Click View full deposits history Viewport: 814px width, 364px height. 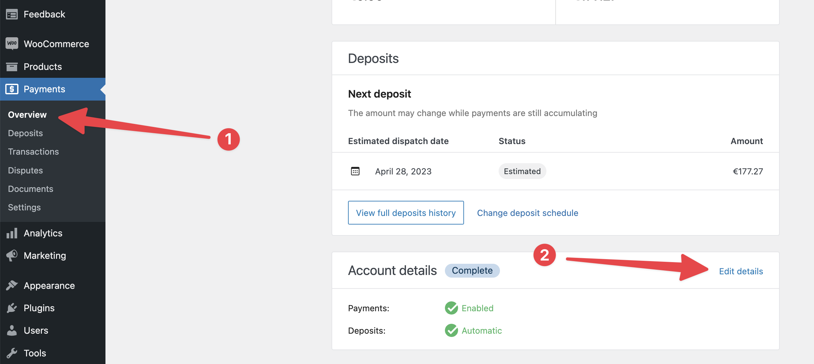[406, 213]
